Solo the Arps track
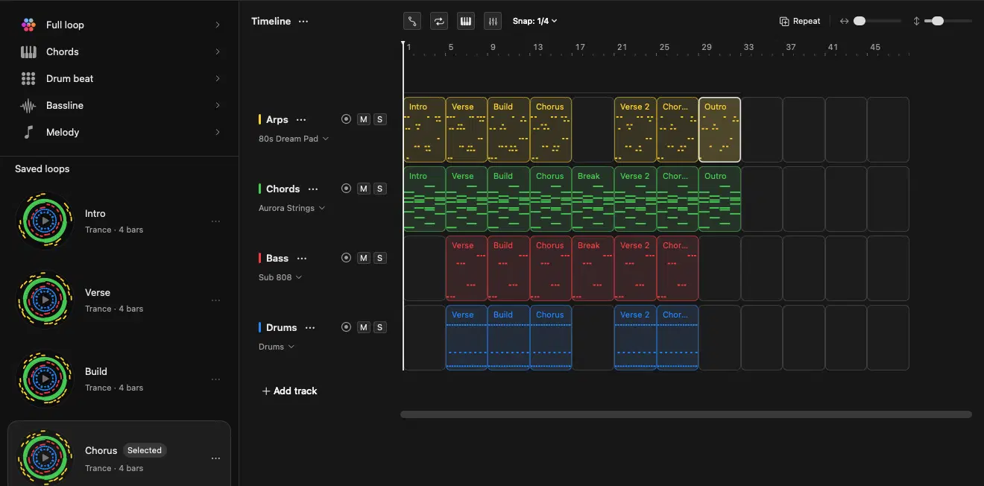The image size is (984, 486). pos(379,119)
